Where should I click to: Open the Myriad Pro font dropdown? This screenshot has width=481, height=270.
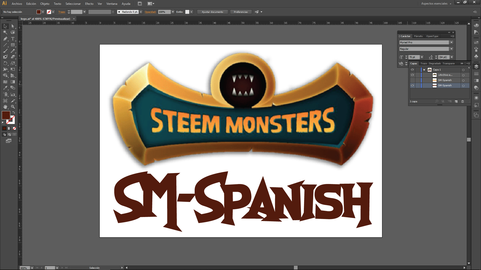451,42
